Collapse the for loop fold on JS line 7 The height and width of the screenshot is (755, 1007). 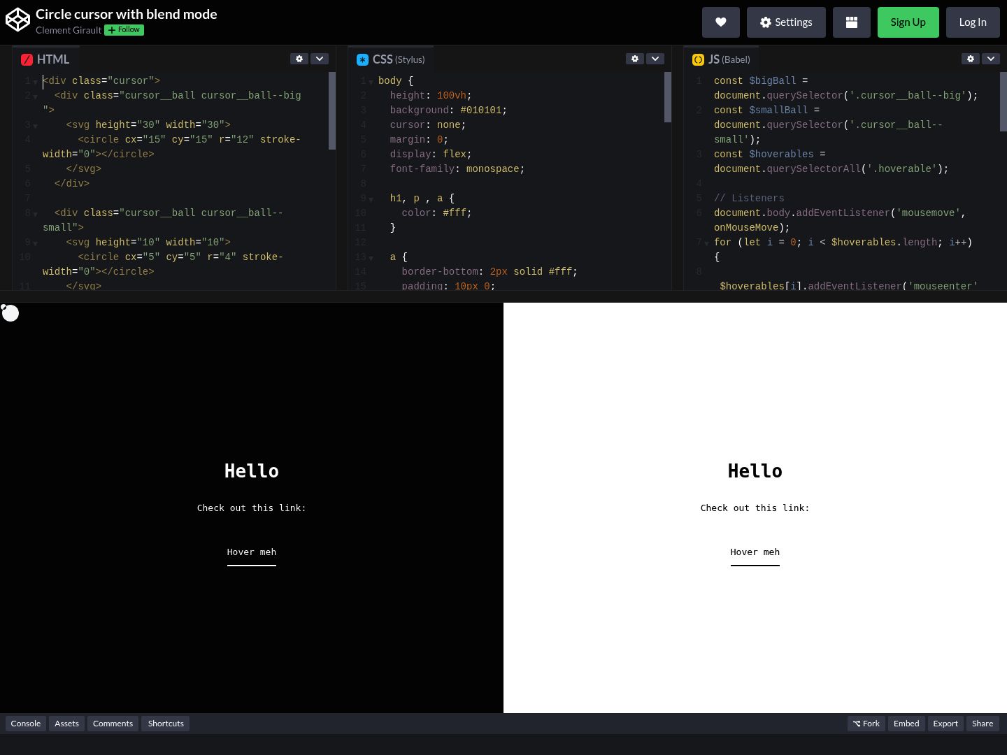click(707, 243)
